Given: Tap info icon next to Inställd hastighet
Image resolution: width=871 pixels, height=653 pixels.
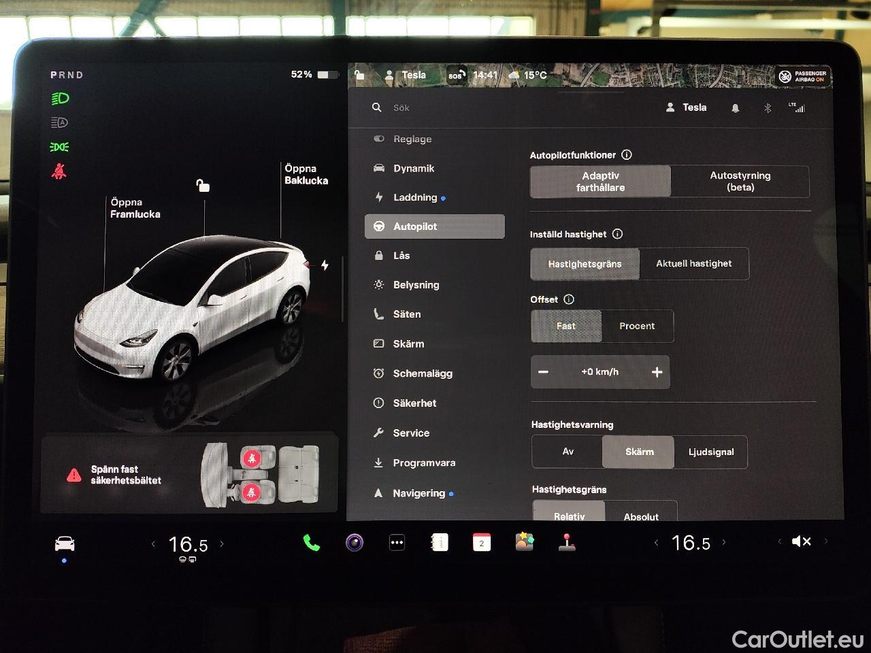Looking at the screenshot, I should click(617, 234).
